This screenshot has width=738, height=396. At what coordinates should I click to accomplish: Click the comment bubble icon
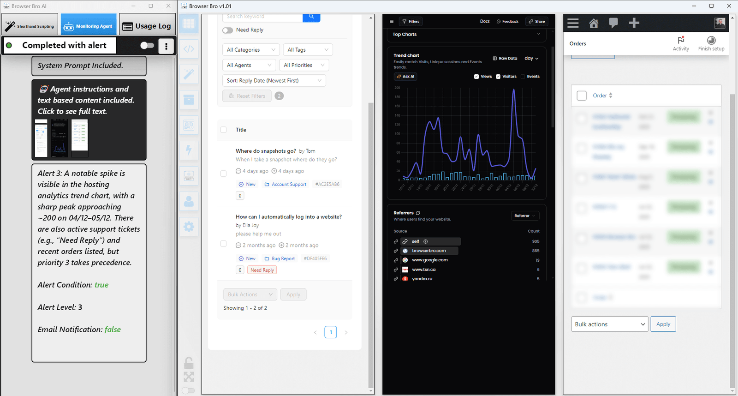point(613,23)
